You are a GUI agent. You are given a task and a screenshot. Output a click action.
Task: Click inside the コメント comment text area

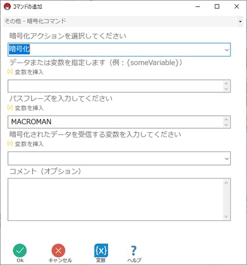coord(119,199)
